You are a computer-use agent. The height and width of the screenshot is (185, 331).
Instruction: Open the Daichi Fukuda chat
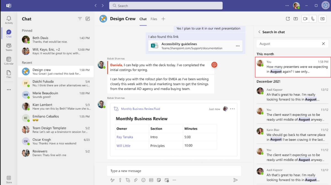point(56,83)
